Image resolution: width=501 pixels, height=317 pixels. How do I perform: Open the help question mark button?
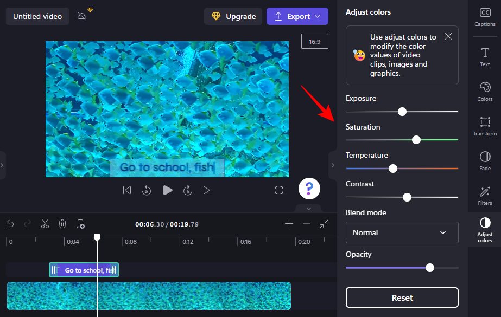(309, 189)
